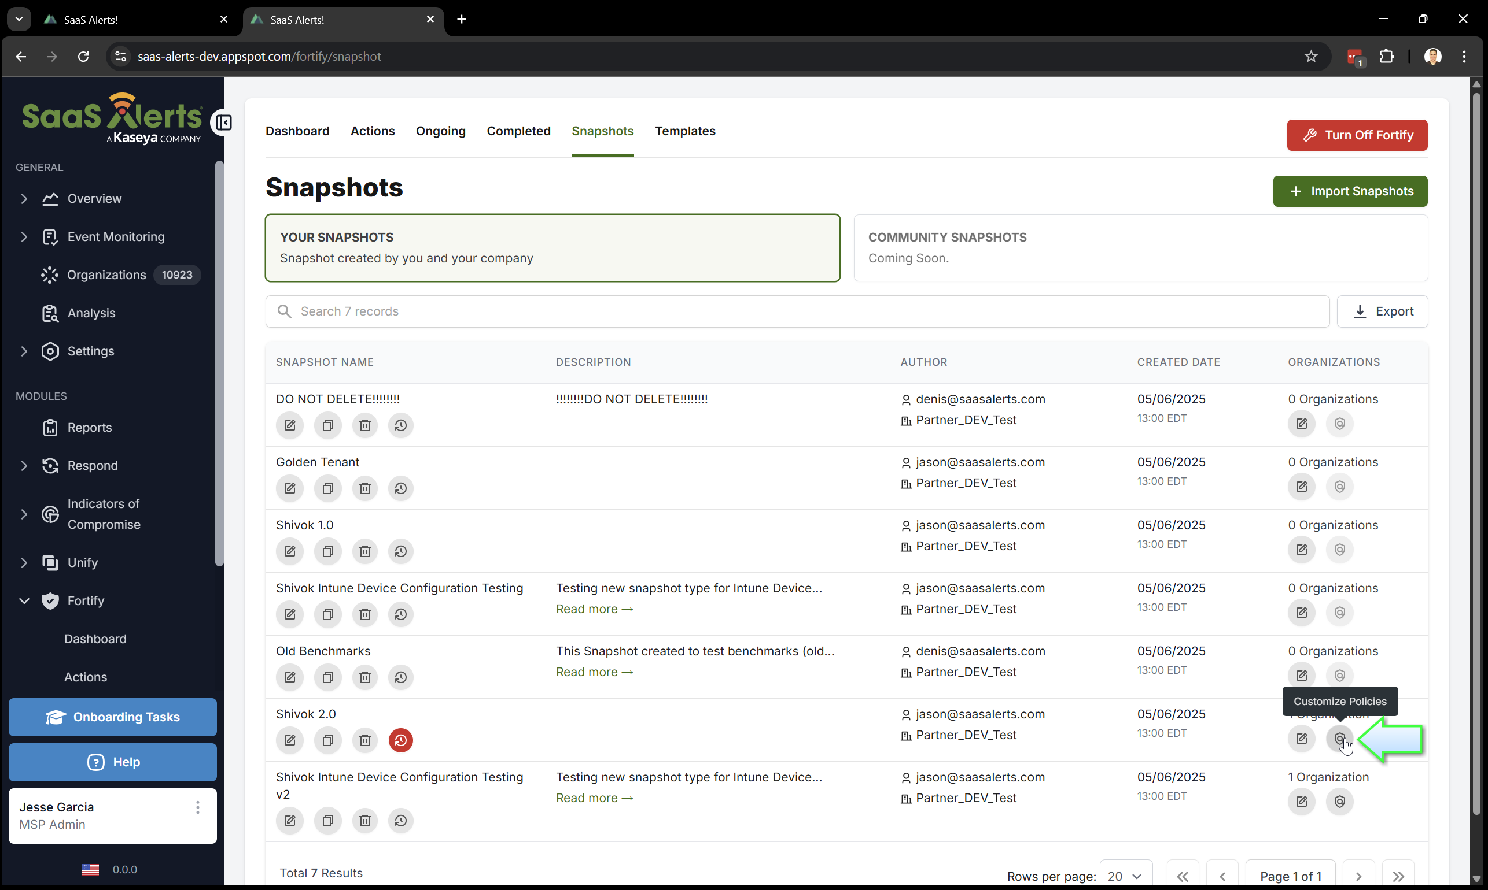Collapse the Fortify sidebar section
Viewport: 1488px width, 890px height.
pyautogui.click(x=24, y=601)
